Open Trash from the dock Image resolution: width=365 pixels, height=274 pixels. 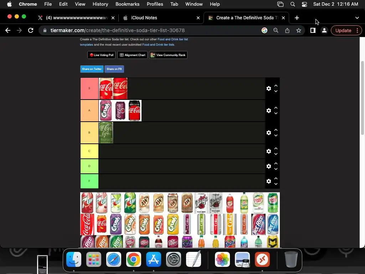(291, 259)
